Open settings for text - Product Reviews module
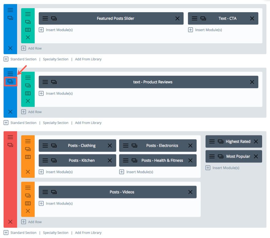This screenshot has height=238, width=270. pos(45,82)
